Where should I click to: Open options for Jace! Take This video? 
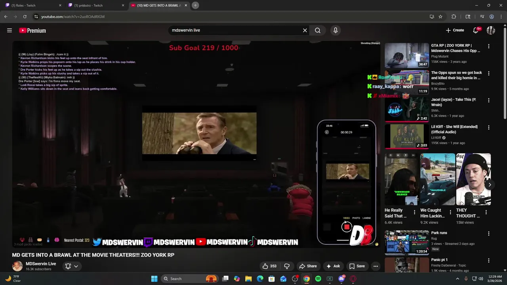489,101
